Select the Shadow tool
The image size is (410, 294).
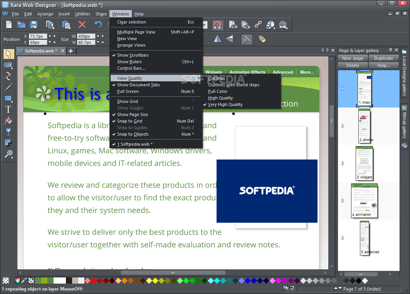(8, 143)
